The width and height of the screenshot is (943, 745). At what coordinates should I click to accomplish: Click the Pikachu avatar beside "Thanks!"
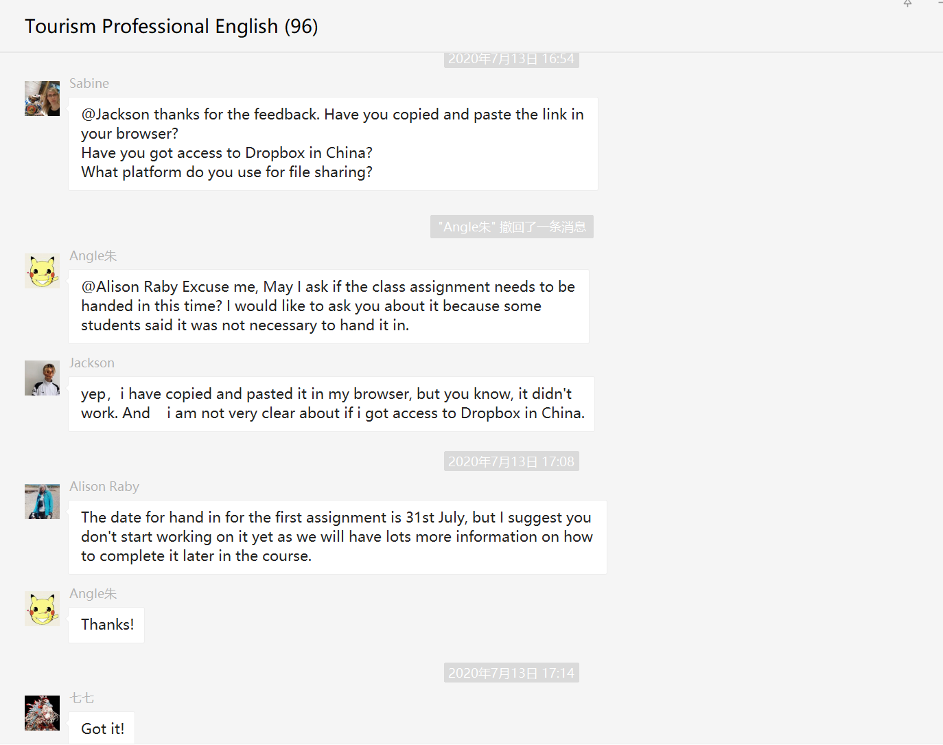pyautogui.click(x=42, y=608)
